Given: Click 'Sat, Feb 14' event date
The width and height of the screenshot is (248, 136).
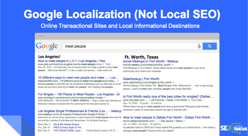Looking at the screenshot, I should pos(44,131).
